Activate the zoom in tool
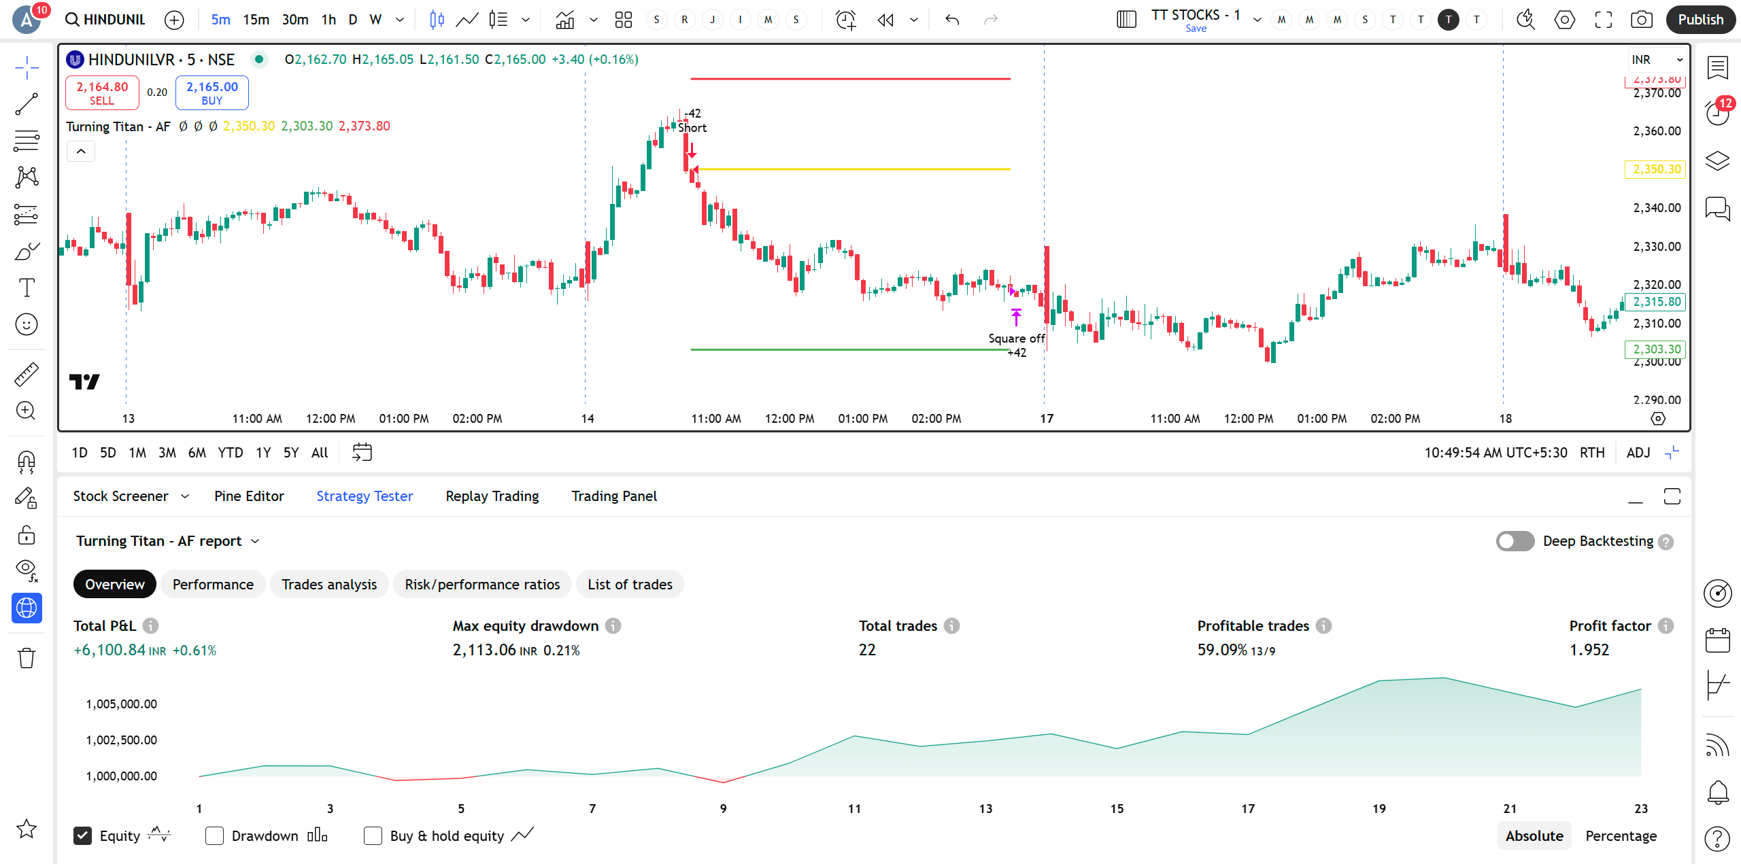The width and height of the screenshot is (1741, 864). [27, 411]
